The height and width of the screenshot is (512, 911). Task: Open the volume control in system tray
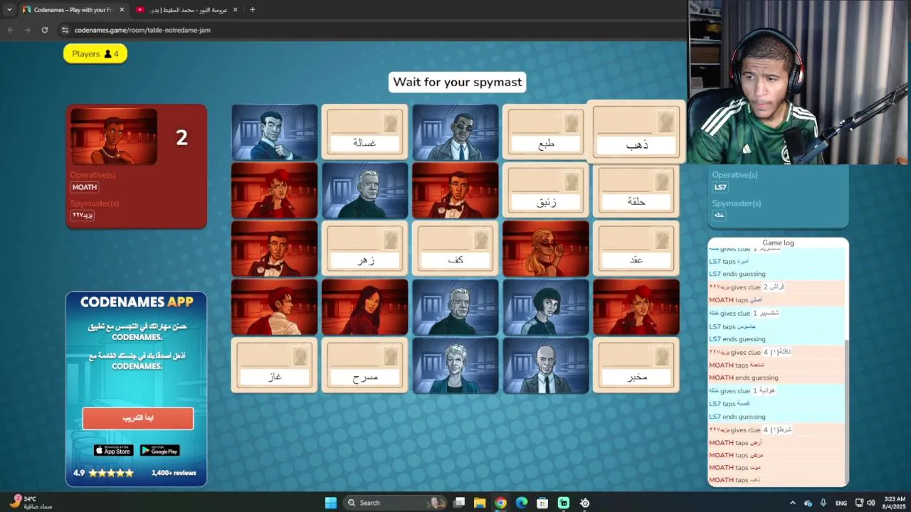pyautogui.click(x=870, y=503)
